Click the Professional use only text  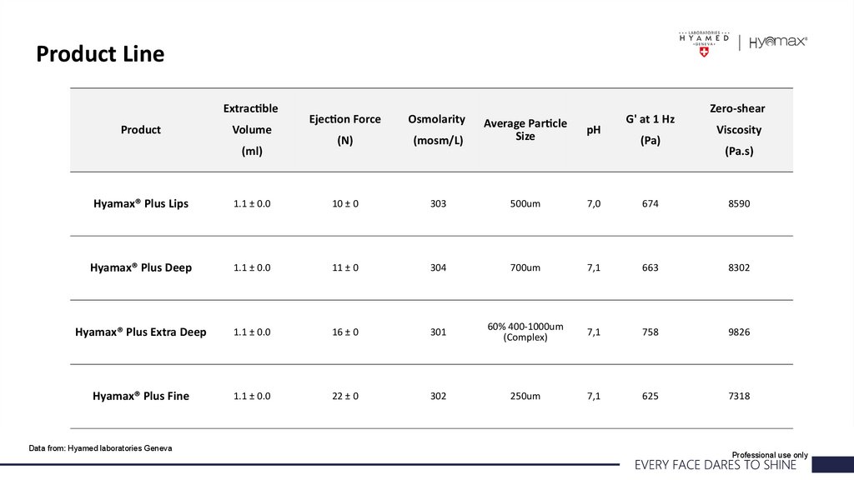pyautogui.click(x=770, y=455)
